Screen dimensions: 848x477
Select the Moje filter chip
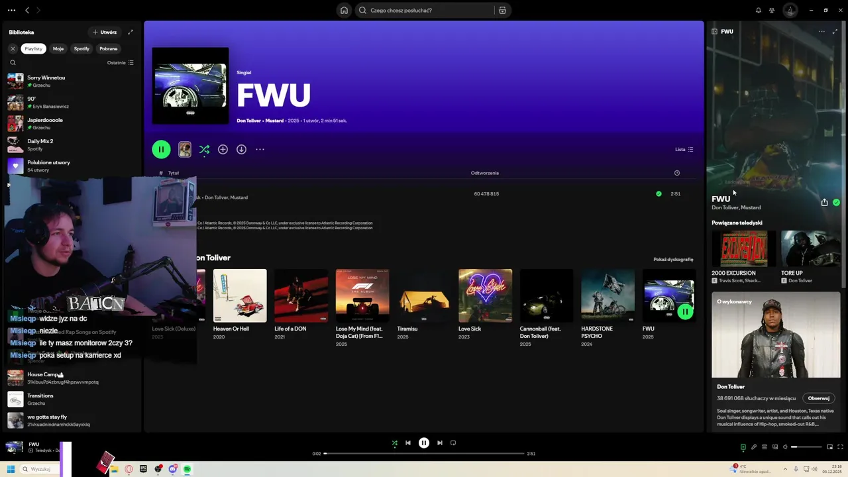[58, 48]
